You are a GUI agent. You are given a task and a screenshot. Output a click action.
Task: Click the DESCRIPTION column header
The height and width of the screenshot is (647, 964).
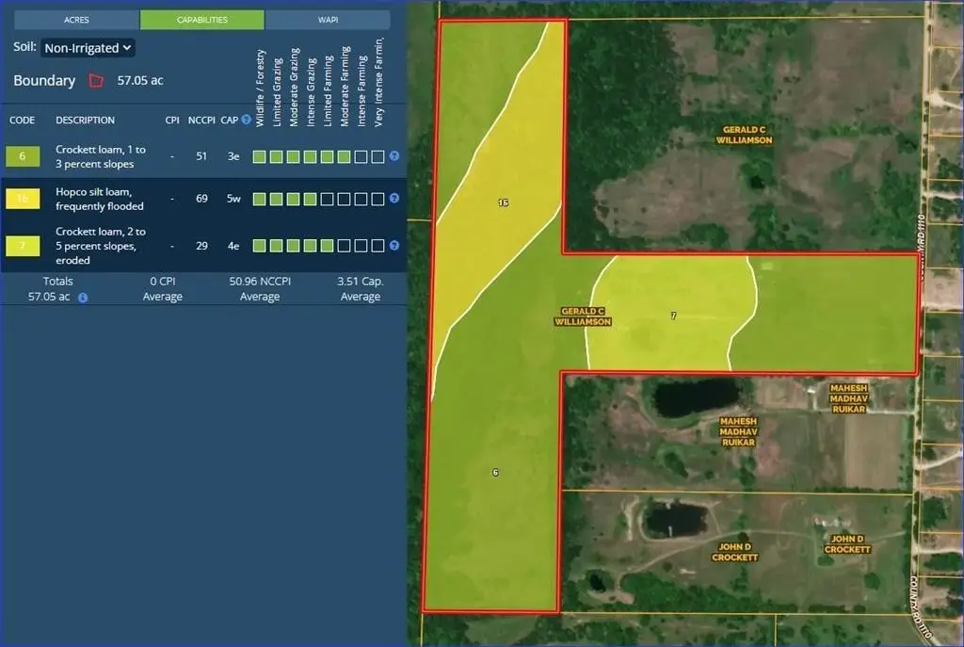point(85,121)
